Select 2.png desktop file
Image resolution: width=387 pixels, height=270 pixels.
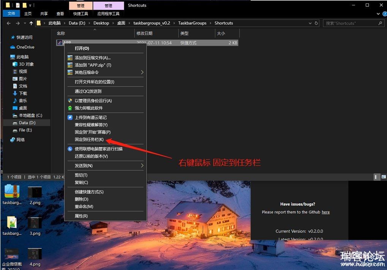pyautogui.click(x=35, y=195)
